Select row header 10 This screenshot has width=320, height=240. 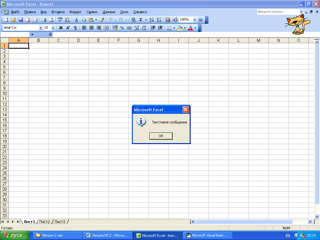coord(4,94)
